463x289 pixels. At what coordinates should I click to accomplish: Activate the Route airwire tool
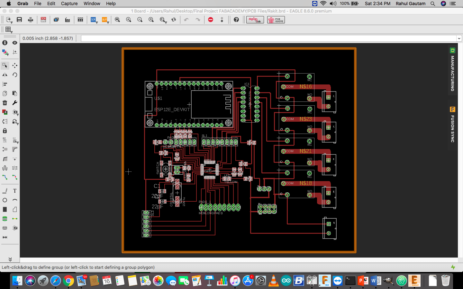5,177
